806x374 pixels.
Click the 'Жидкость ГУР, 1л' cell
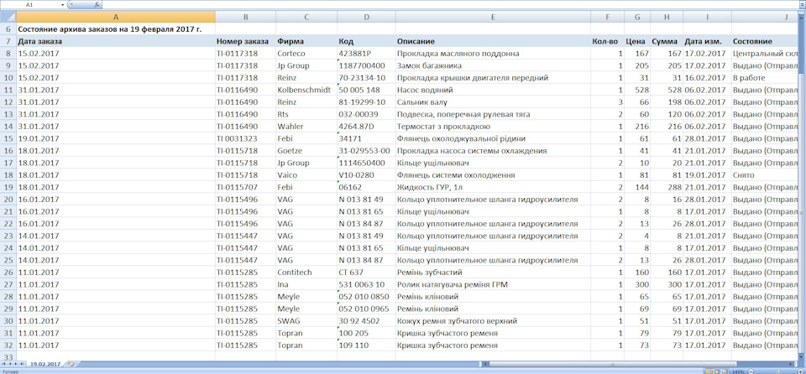point(493,187)
